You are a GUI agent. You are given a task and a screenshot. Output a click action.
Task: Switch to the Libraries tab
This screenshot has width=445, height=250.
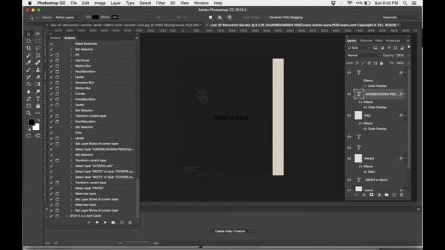(366, 40)
